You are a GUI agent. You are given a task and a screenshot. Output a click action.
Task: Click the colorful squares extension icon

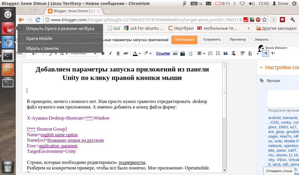[x=252, y=20]
